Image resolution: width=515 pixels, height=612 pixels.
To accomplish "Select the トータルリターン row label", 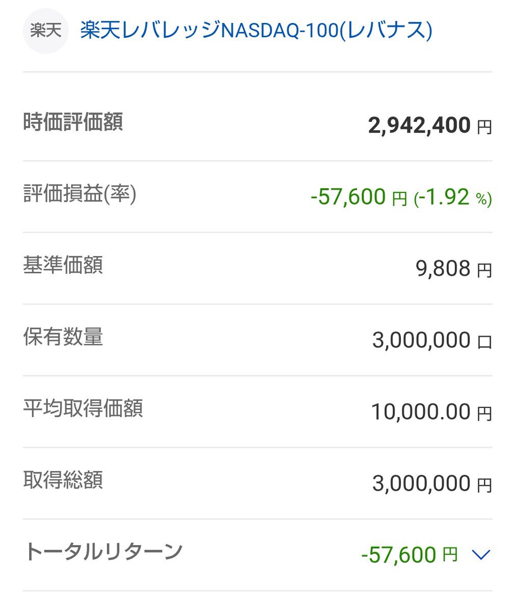I will [103, 551].
